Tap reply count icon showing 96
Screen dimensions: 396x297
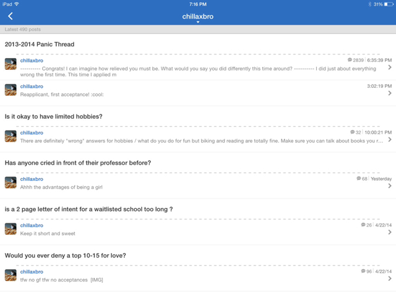(x=363, y=271)
